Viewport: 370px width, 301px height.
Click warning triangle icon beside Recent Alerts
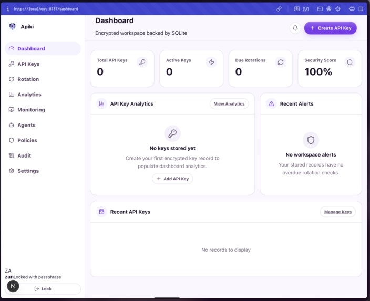271,104
